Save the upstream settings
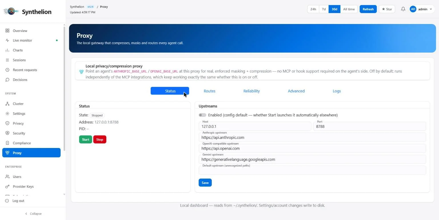439x220 pixels. pos(205,183)
